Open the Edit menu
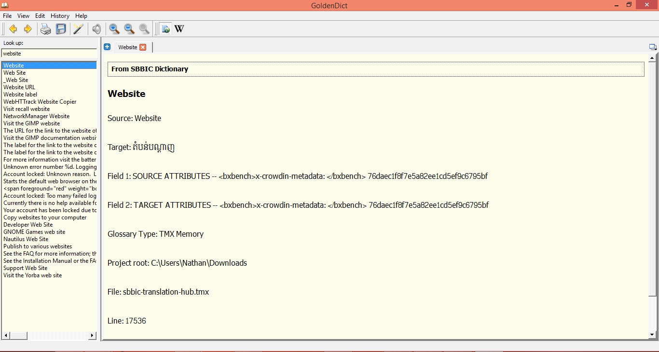Image resolution: width=659 pixels, height=352 pixels. (40, 16)
